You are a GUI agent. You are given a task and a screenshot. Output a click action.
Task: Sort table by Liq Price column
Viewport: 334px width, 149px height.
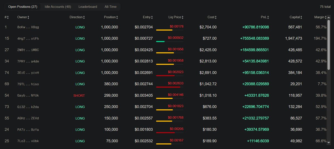click(176, 17)
